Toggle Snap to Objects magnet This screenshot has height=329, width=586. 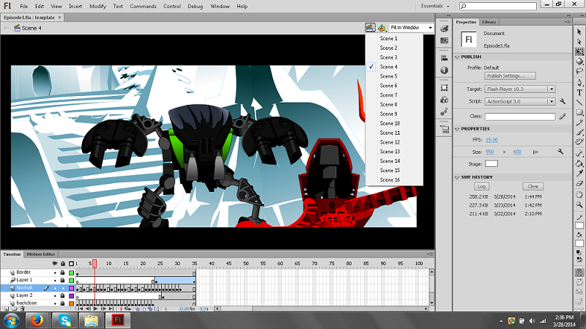pyautogui.click(x=579, y=273)
